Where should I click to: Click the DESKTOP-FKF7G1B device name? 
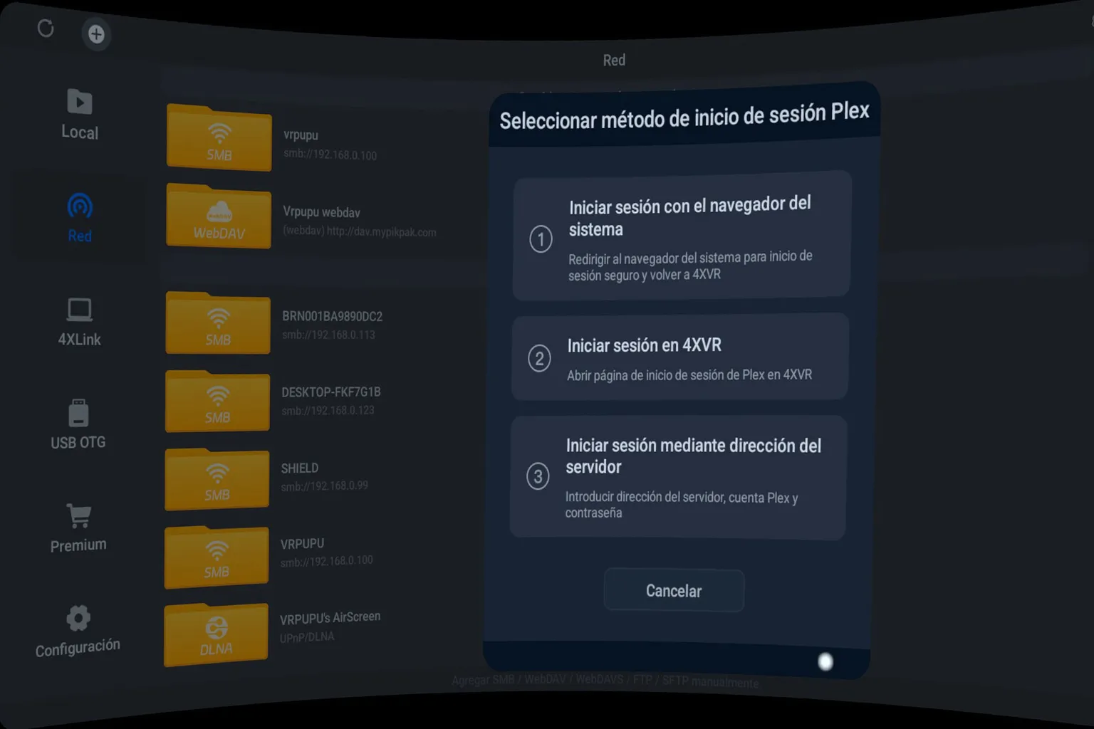point(331,392)
